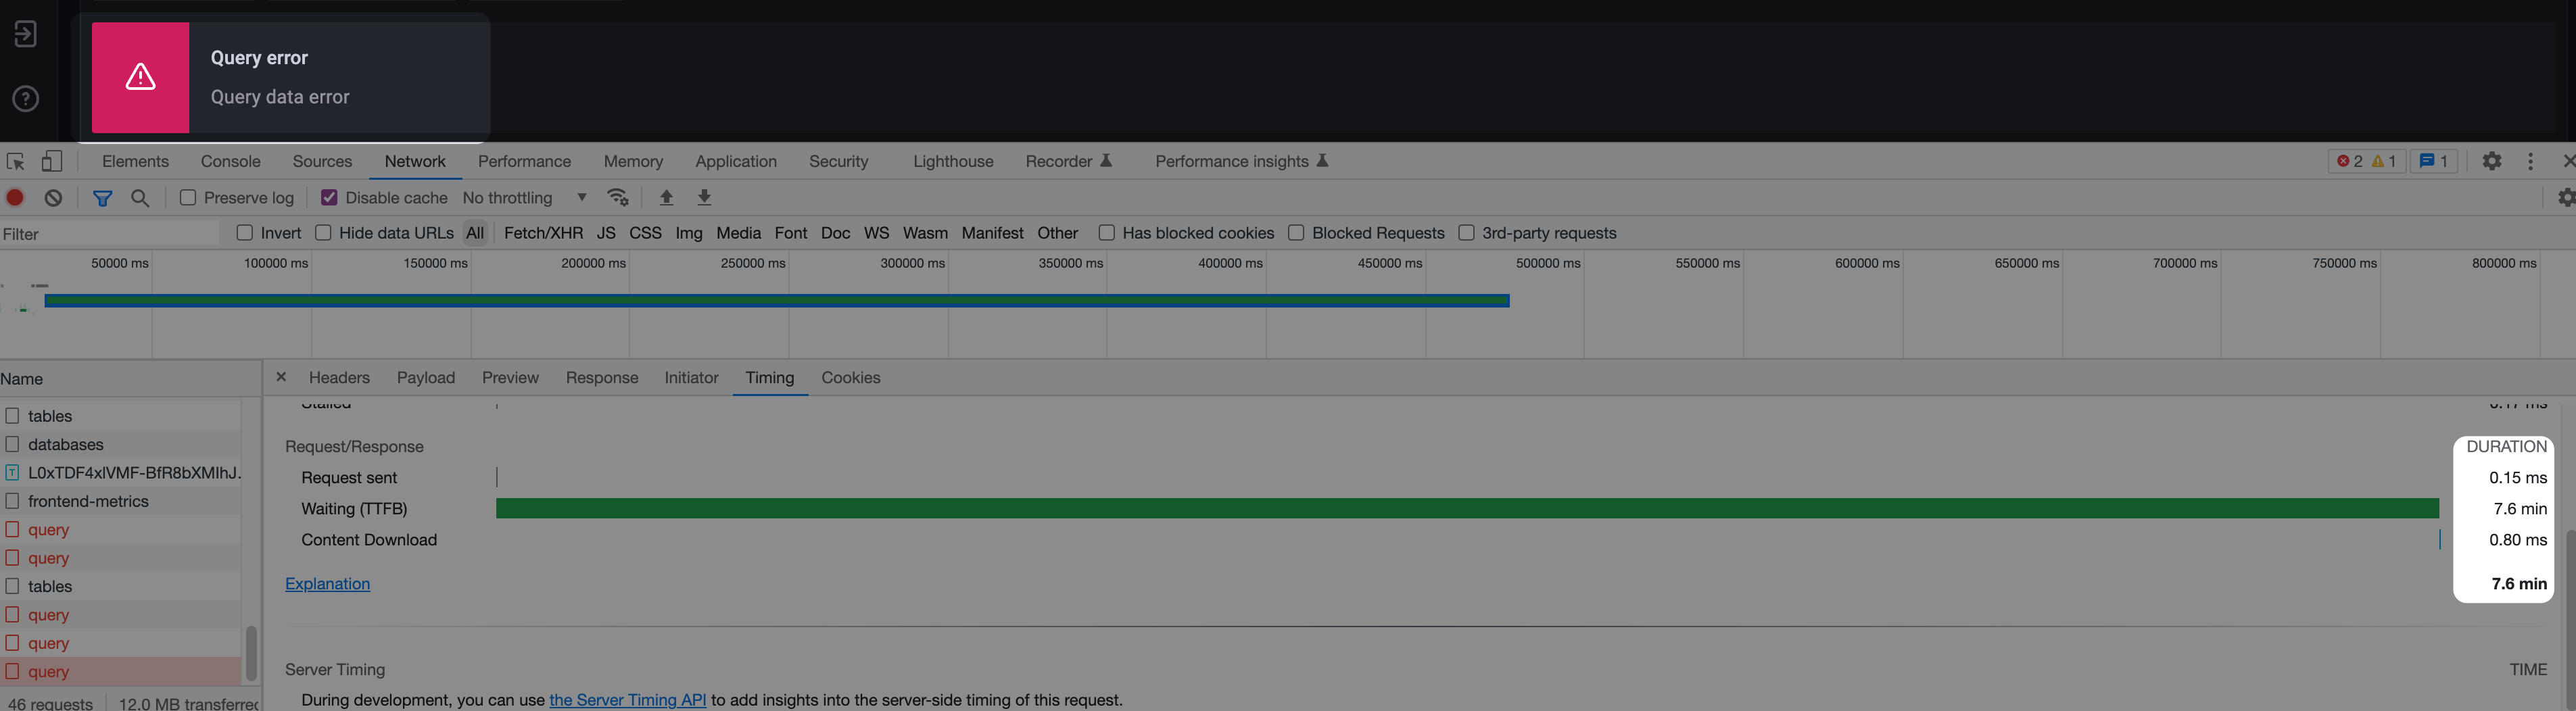The height and width of the screenshot is (711, 2576).
Task: Toggle device emulation mode
Action: pyautogui.click(x=51, y=160)
